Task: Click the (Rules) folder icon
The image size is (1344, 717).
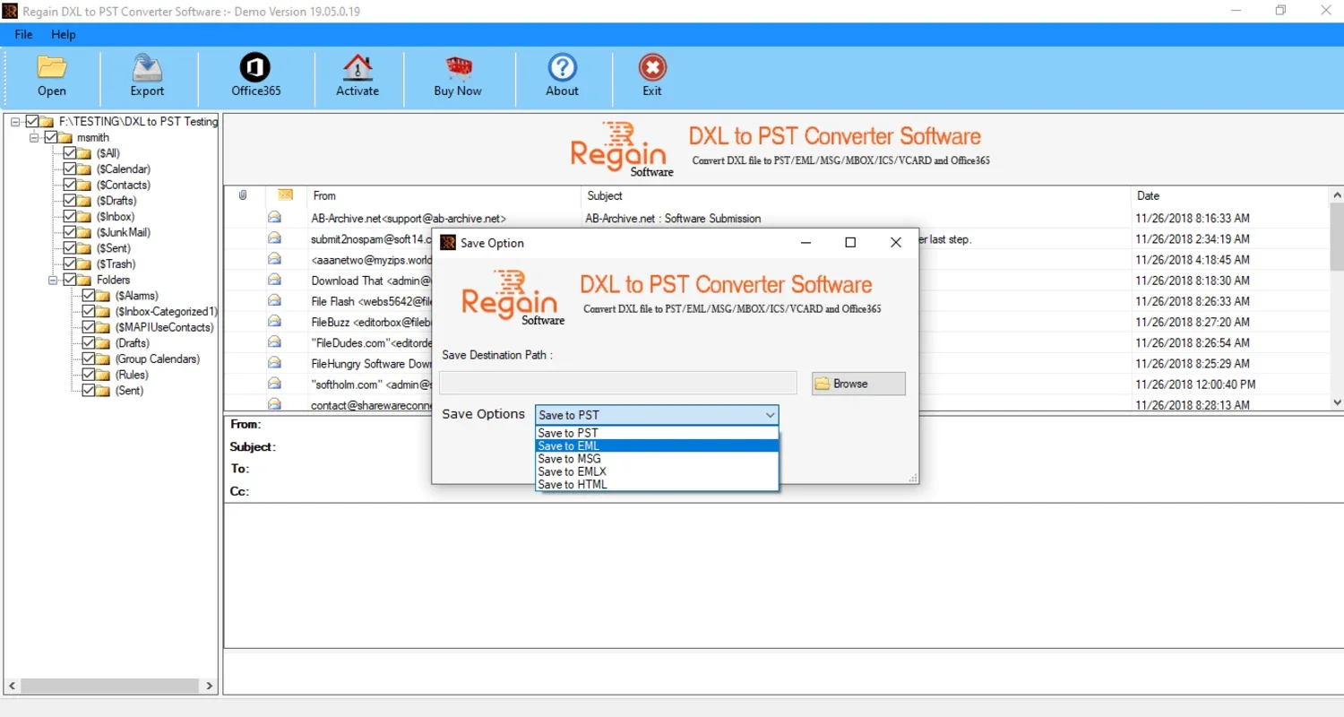Action: point(104,375)
